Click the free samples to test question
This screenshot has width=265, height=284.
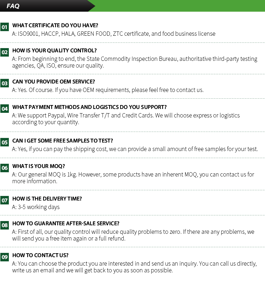pyautogui.click(x=63, y=141)
